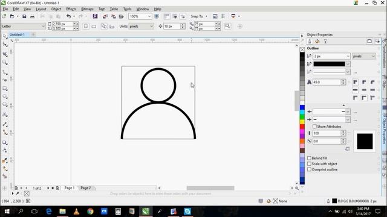Viewport: 387px width, 217px height.
Task: Open the Snap To dropdown
Action: [199, 16]
